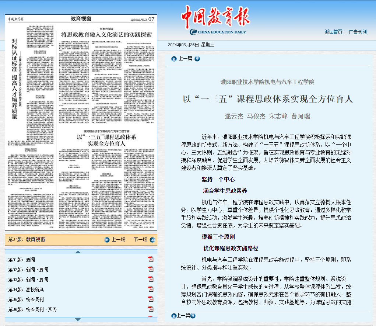Click the left arrow icon above the article
The height and width of the screenshot is (326, 376).
click(x=174, y=59)
